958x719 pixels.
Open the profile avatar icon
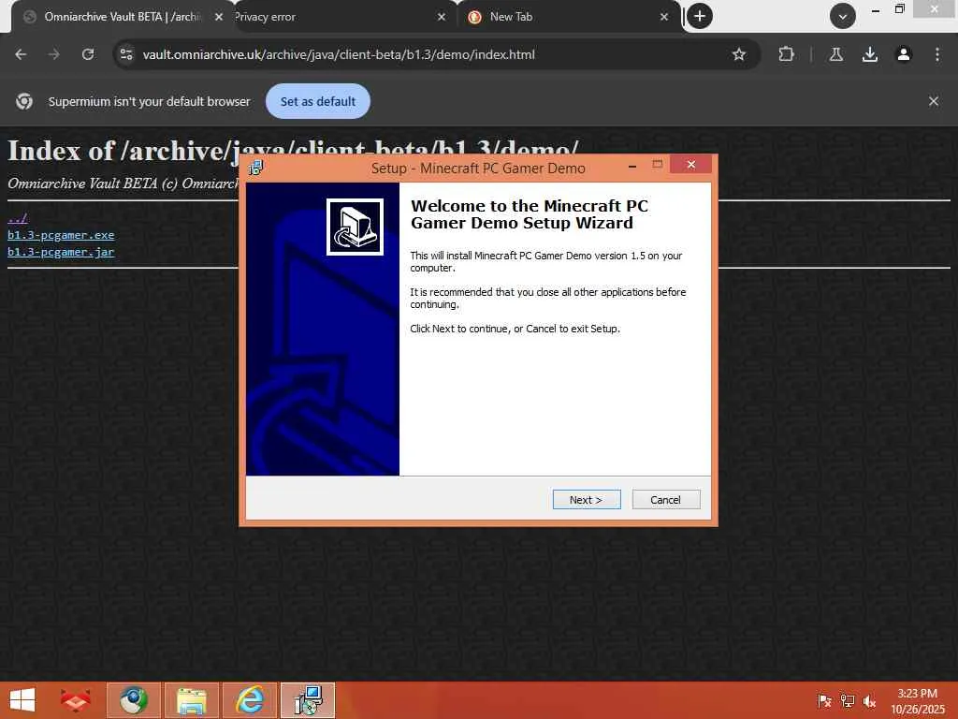[903, 54]
